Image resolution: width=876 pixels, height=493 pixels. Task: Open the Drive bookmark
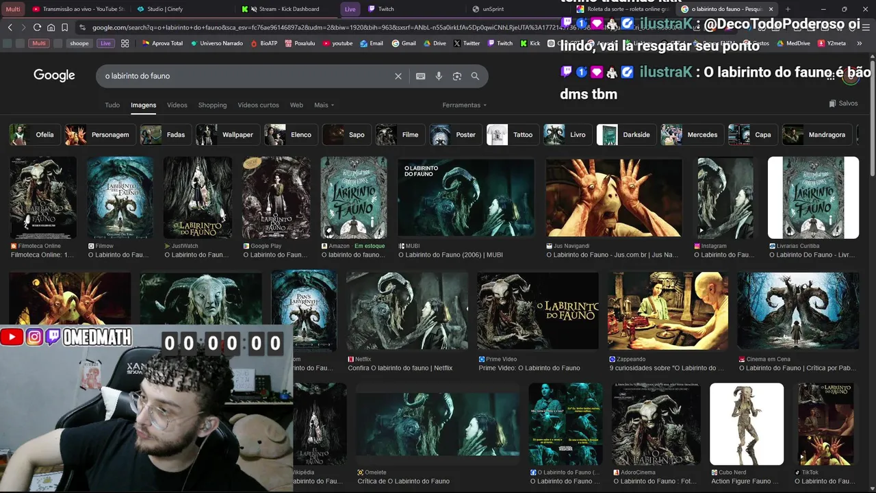pyautogui.click(x=435, y=43)
